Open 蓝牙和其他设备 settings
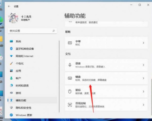Screen dimensions: 152x121 (x=32, y=49)
